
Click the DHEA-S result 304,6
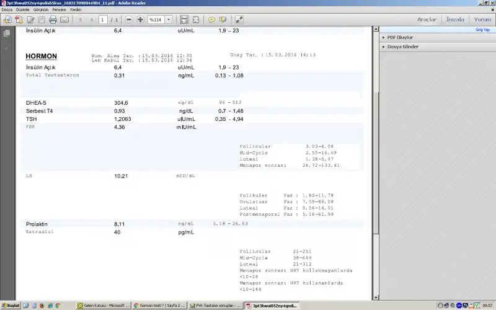[x=121, y=103]
